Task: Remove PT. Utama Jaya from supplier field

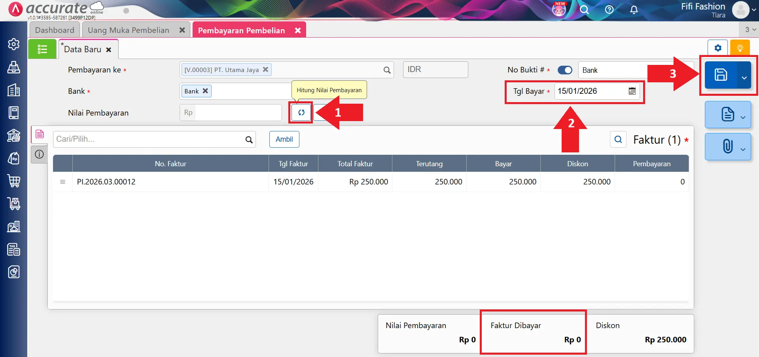Action: (265, 69)
